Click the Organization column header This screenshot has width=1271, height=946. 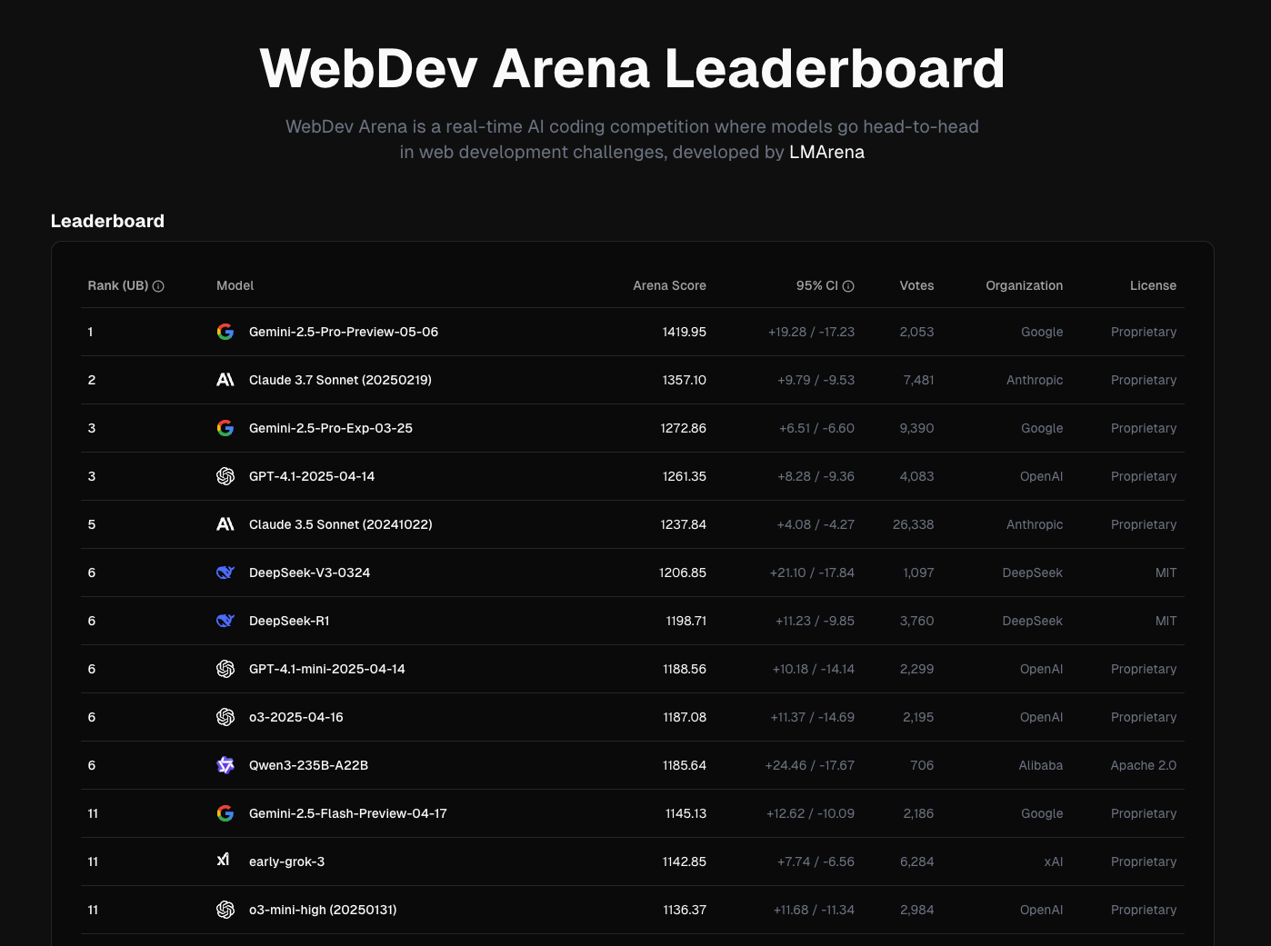(x=1024, y=285)
